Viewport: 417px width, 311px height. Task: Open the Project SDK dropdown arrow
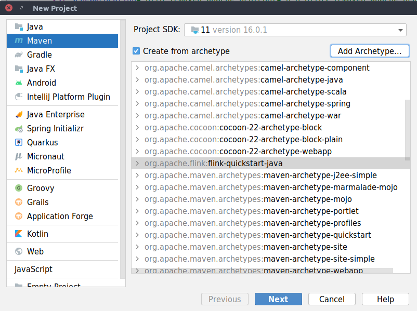coord(400,30)
